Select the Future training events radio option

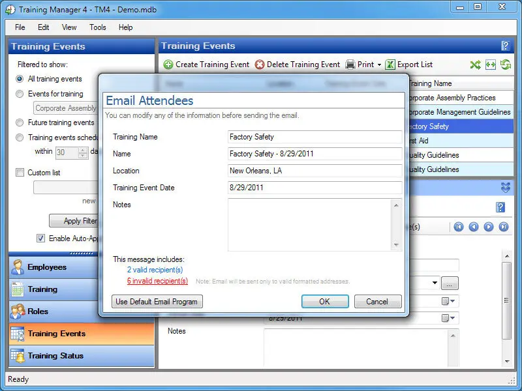20,123
